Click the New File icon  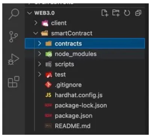click(x=105, y=13)
